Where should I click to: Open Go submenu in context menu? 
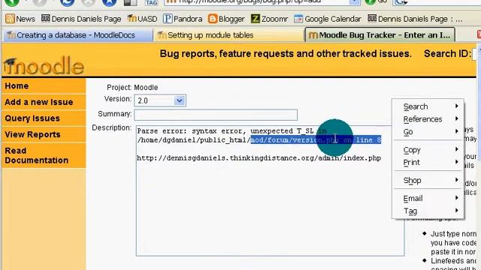[x=428, y=132]
